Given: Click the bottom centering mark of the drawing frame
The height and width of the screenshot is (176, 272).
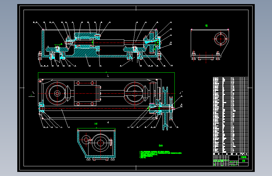Looking at the screenshot, I should 136,168.
